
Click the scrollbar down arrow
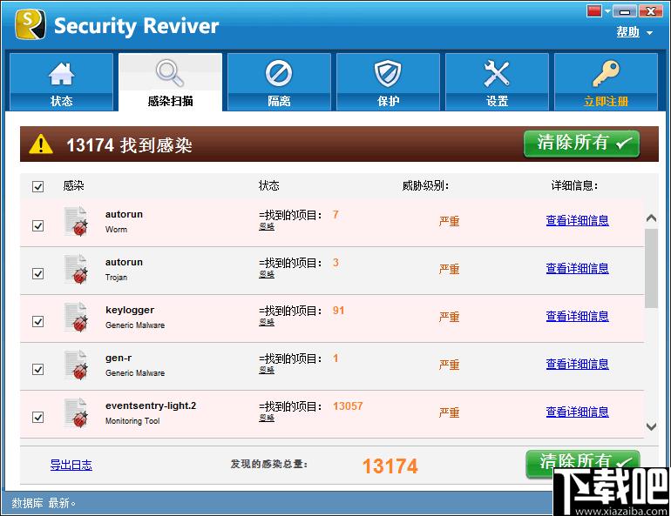[x=651, y=426]
